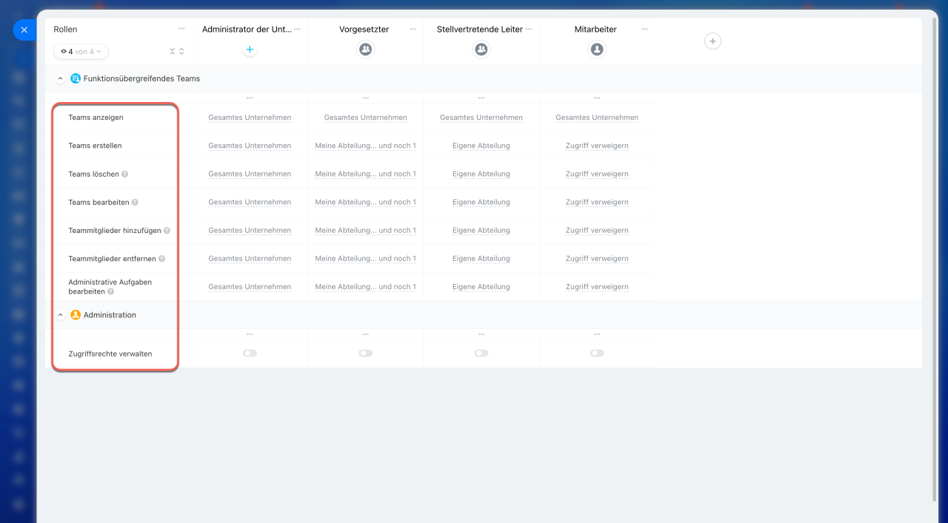Change the Mitarbeiter 'Teams anzeigen' value

click(597, 118)
